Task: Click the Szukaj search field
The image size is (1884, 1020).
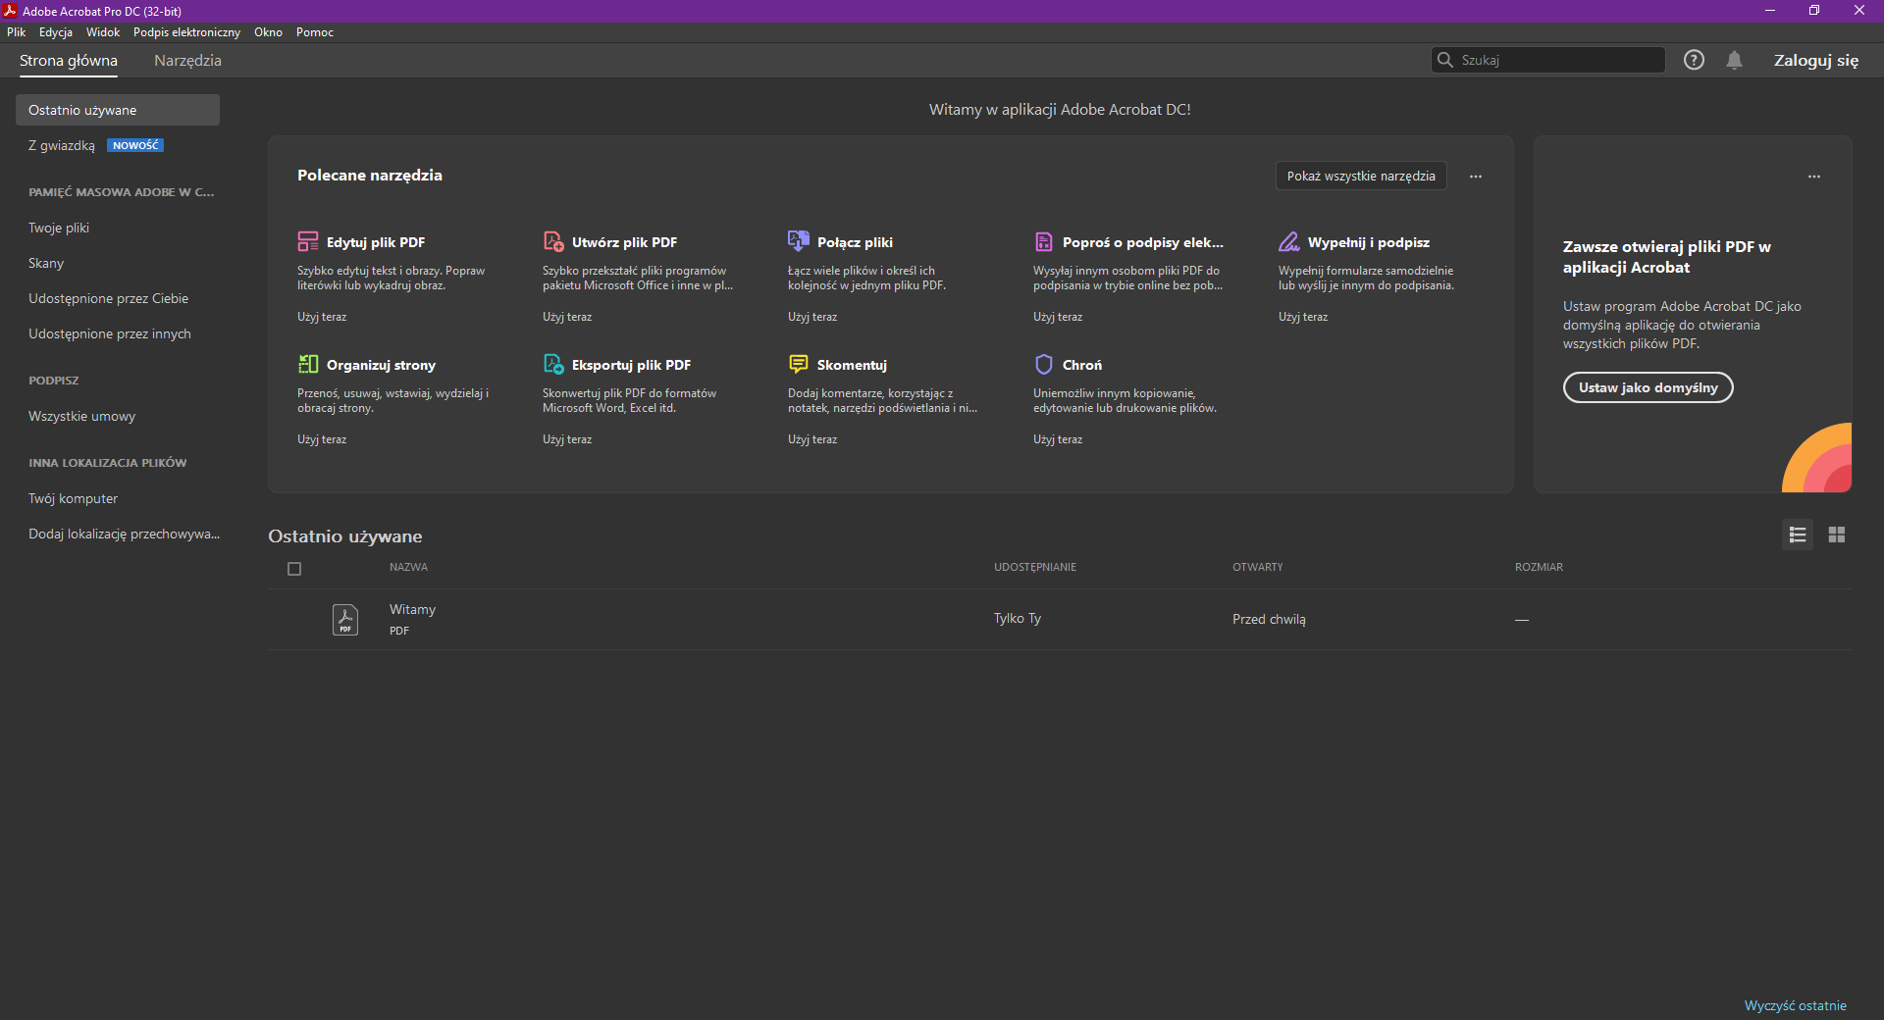Action: (x=1548, y=60)
